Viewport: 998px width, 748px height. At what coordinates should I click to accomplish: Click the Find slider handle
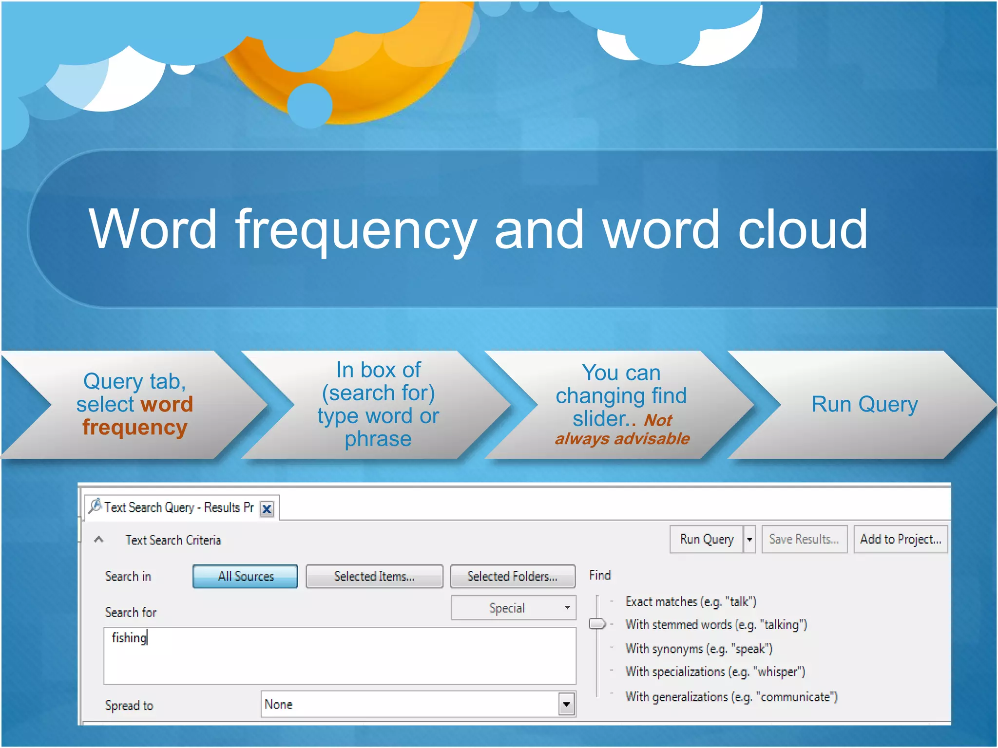(597, 624)
